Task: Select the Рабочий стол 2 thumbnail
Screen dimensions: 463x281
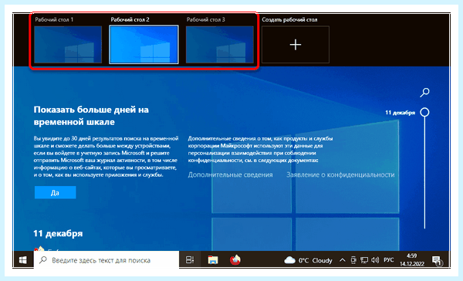Action: (x=144, y=45)
